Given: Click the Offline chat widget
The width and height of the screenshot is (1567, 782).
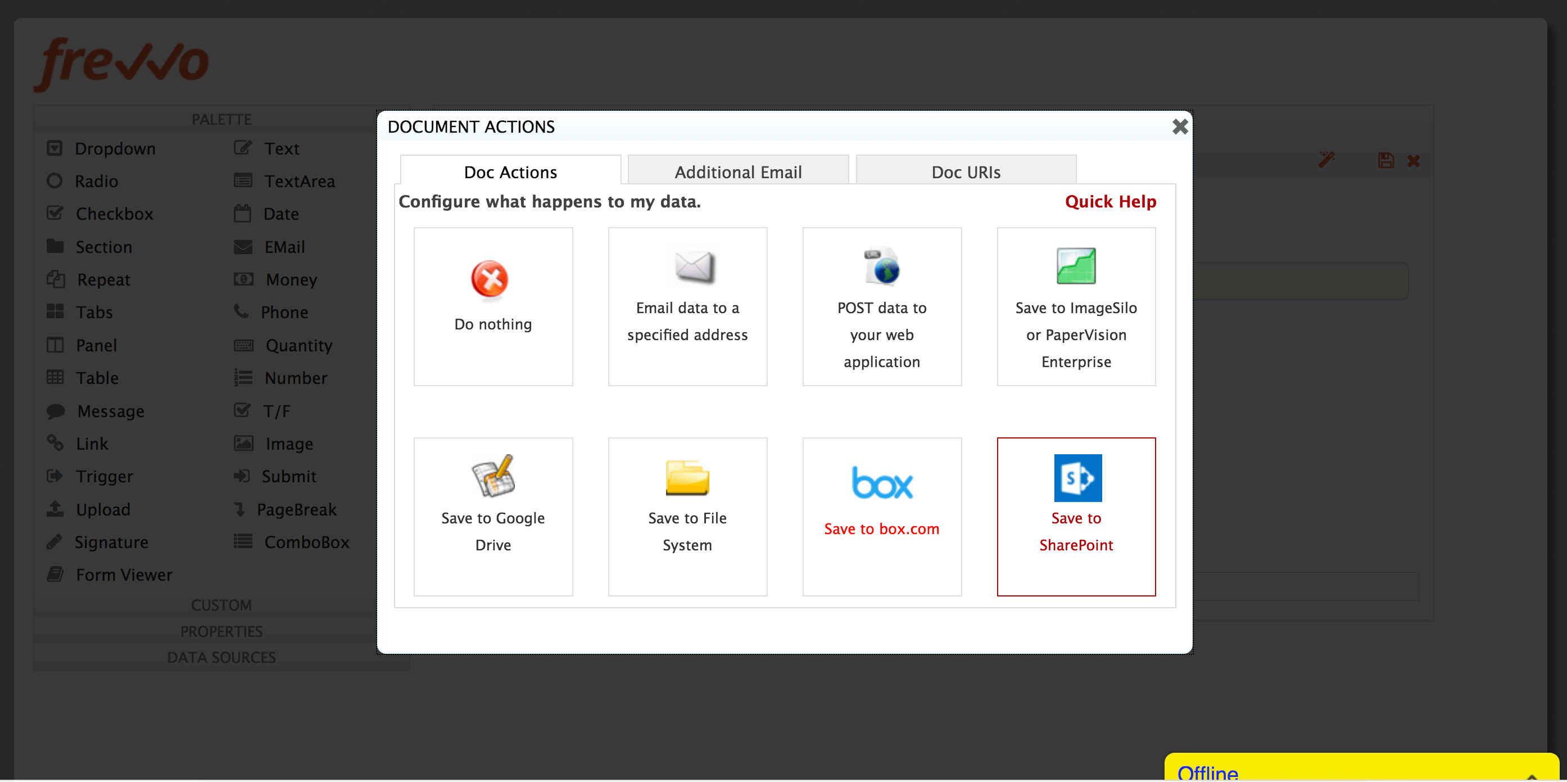Looking at the screenshot, I should (x=1207, y=772).
